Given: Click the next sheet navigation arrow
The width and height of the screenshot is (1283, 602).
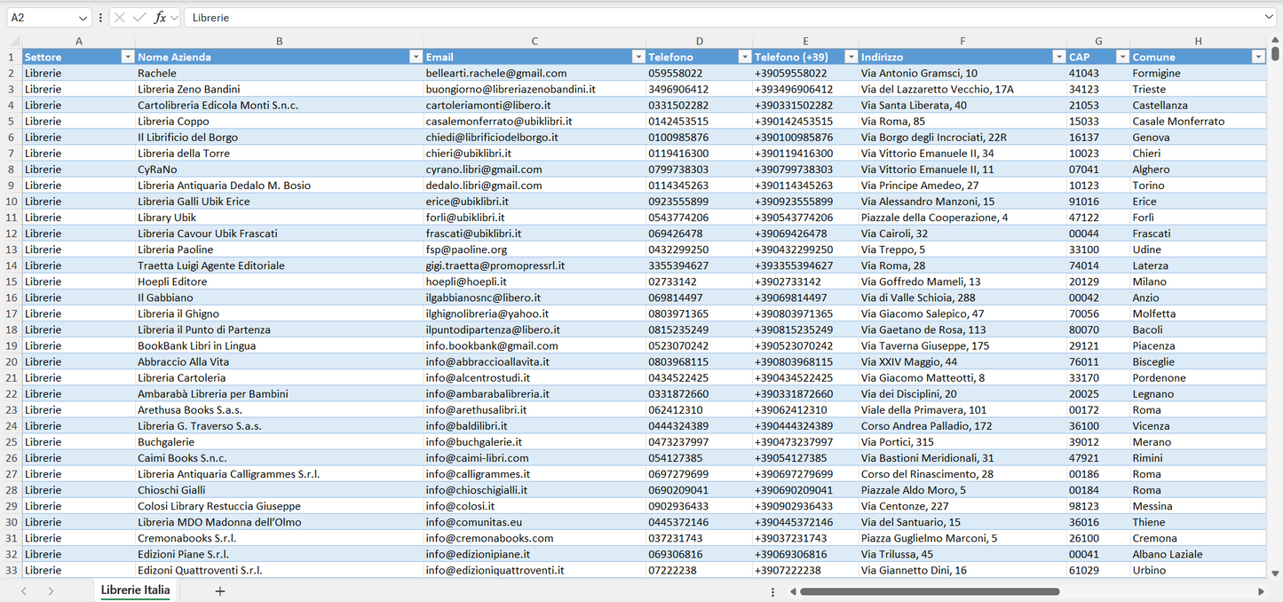Looking at the screenshot, I should [51, 590].
